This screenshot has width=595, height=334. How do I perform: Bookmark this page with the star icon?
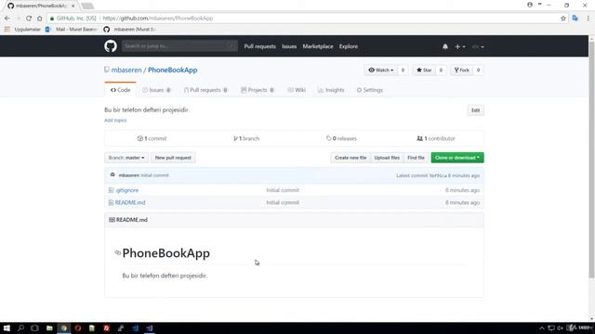563,19
